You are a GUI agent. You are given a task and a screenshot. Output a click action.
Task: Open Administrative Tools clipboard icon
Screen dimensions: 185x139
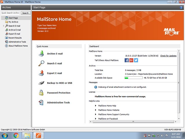point(41,103)
